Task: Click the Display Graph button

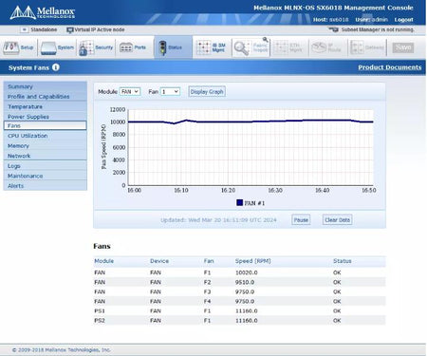Action: coord(207,92)
